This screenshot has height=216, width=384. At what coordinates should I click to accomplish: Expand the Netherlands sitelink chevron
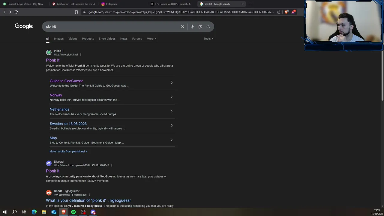(172, 111)
